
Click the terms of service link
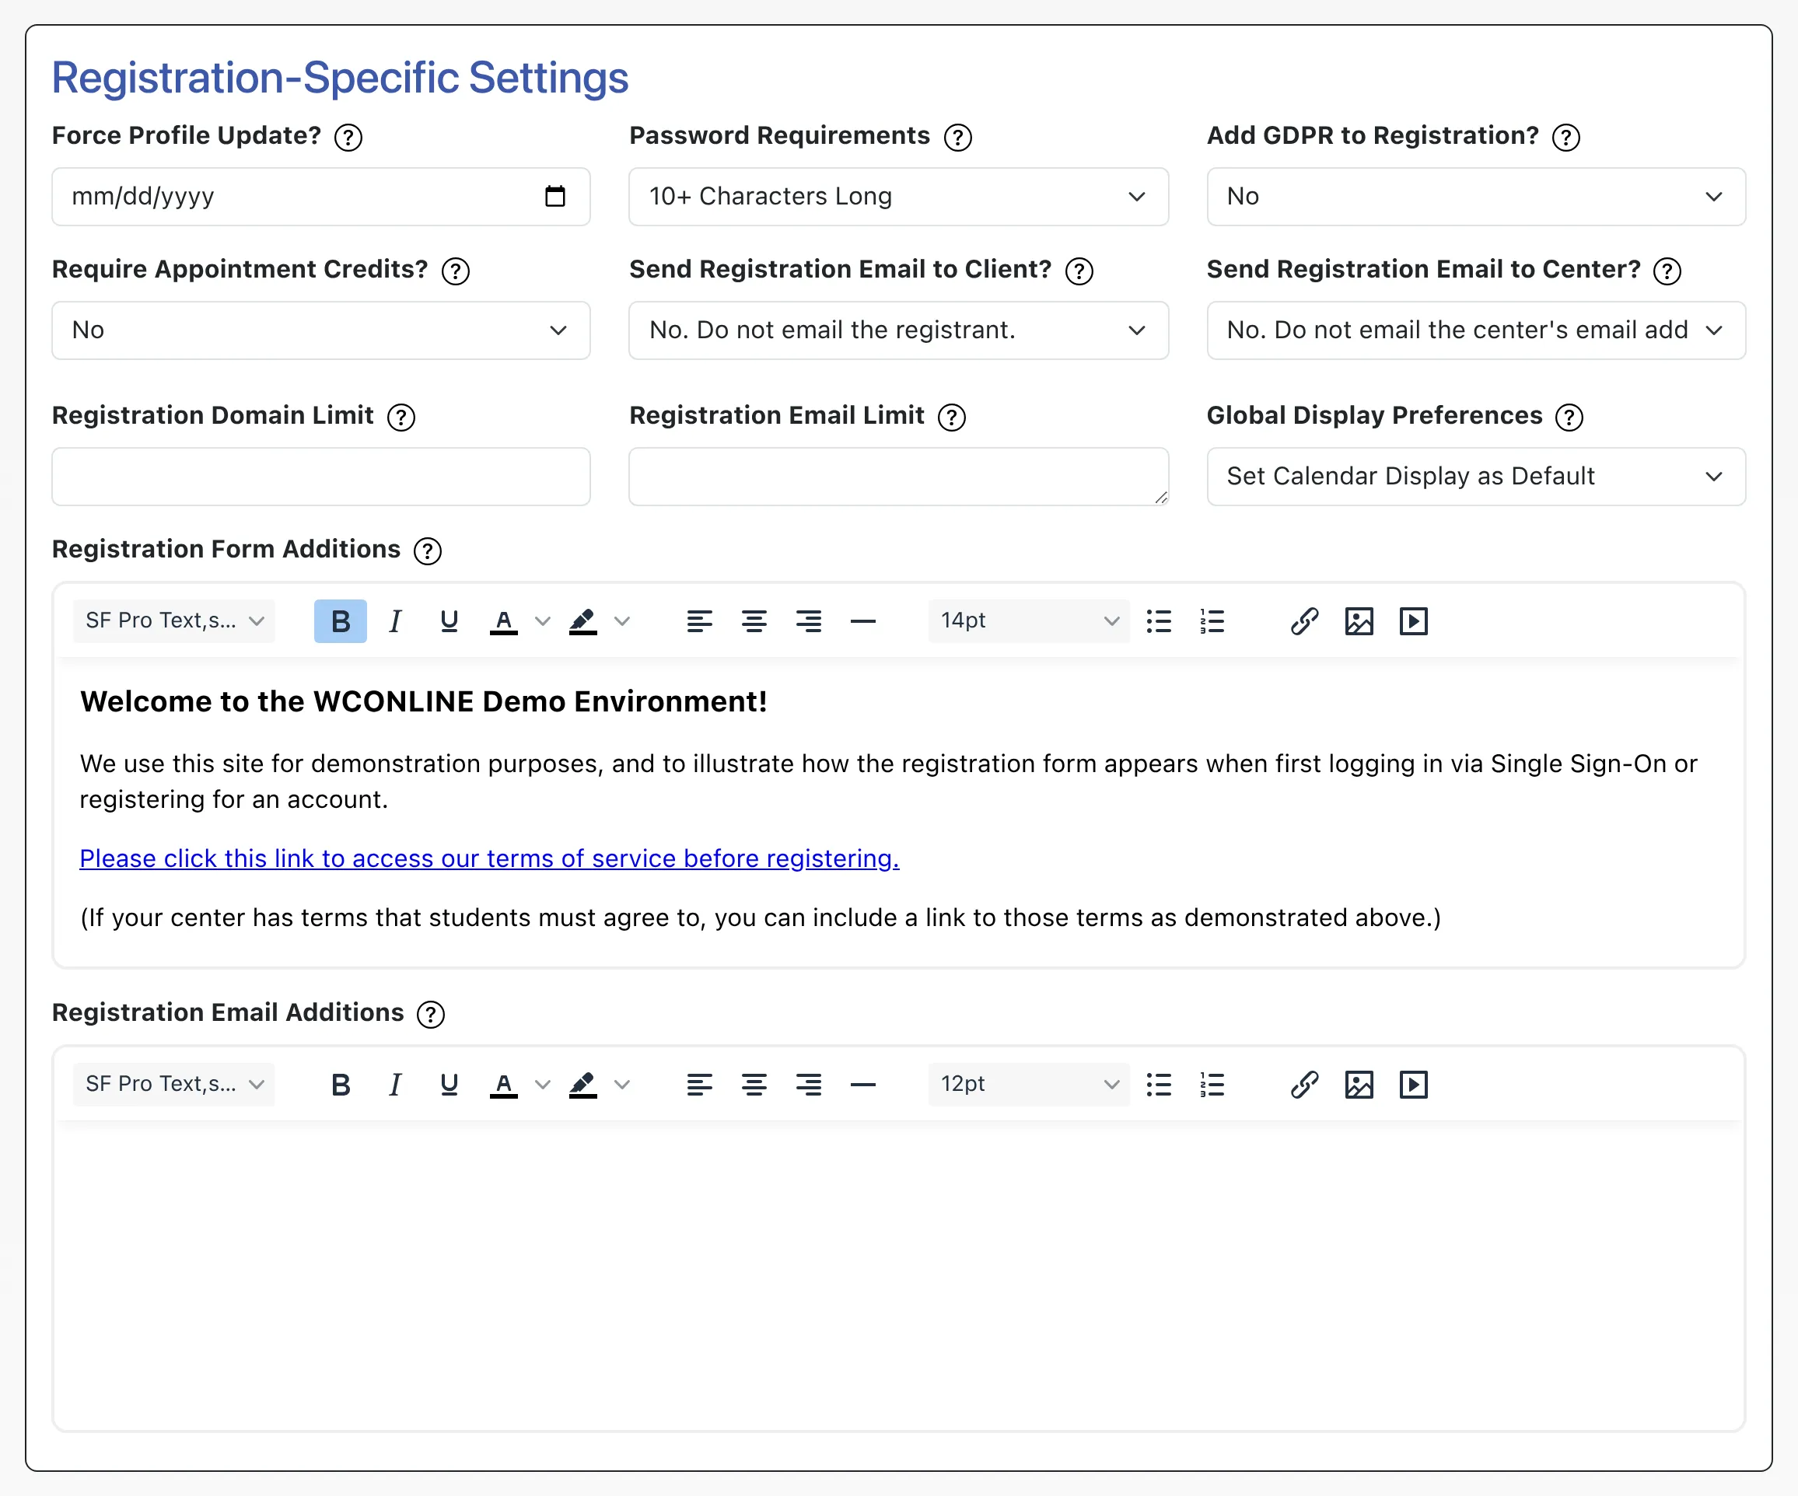pos(490,858)
